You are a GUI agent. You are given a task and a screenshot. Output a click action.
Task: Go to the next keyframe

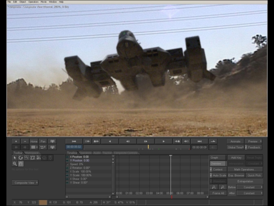(x=186, y=141)
